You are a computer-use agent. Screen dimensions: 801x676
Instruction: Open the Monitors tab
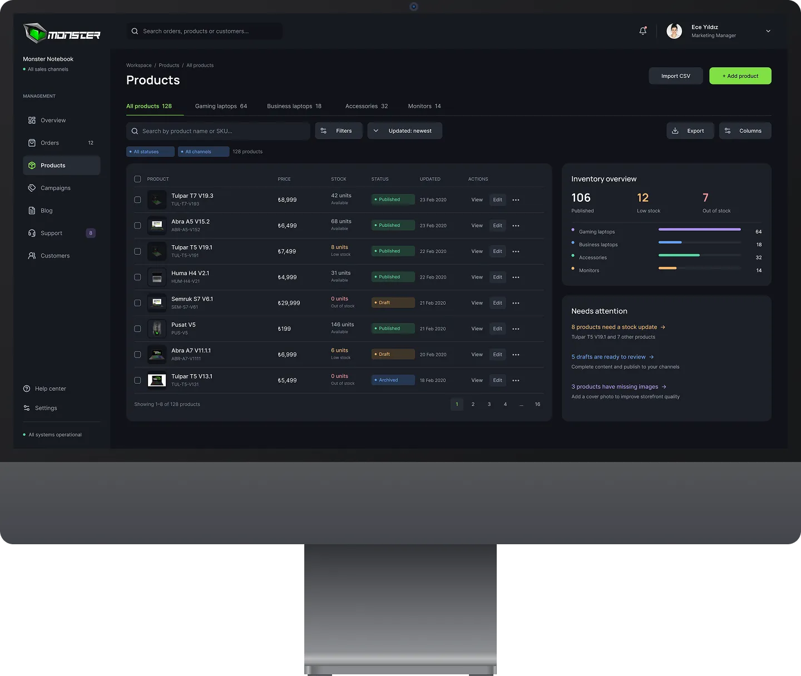(x=424, y=106)
